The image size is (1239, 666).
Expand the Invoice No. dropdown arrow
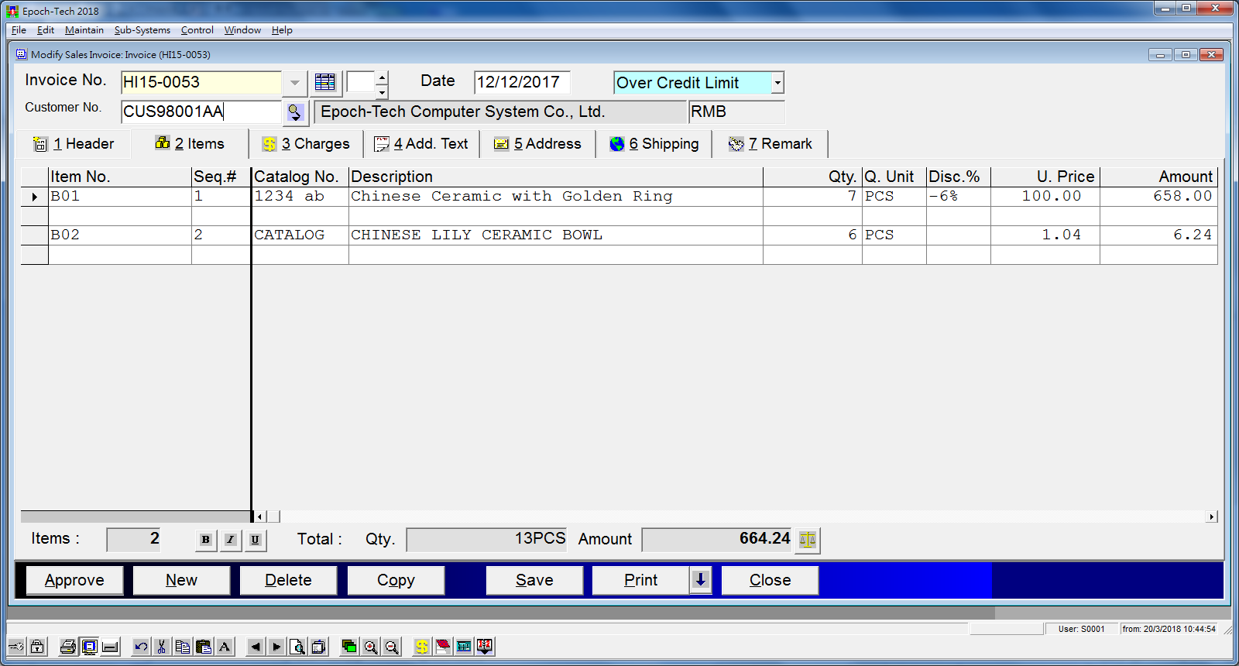pyautogui.click(x=295, y=83)
